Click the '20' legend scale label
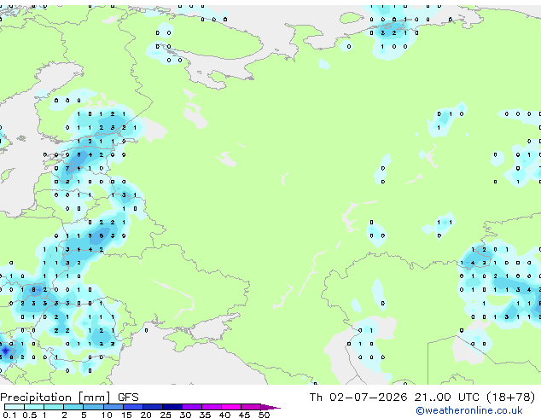541x418 pixels. [146, 415]
